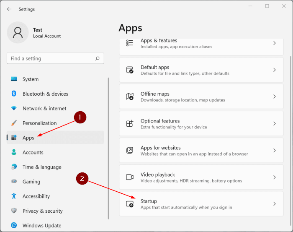Image resolution: width=293 pixels, height=232 pixels.
Task: Open Accounts category
Action: pos(55,152)
